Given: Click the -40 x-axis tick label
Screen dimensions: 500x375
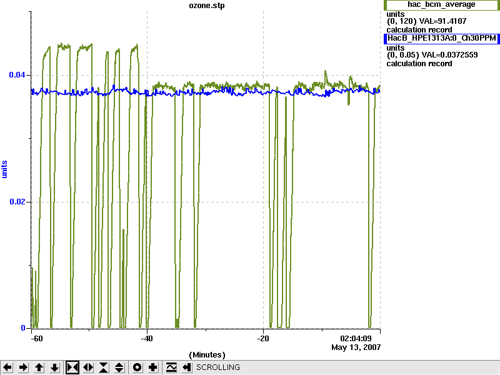Looking at the screenshot, I should (147, 339).
